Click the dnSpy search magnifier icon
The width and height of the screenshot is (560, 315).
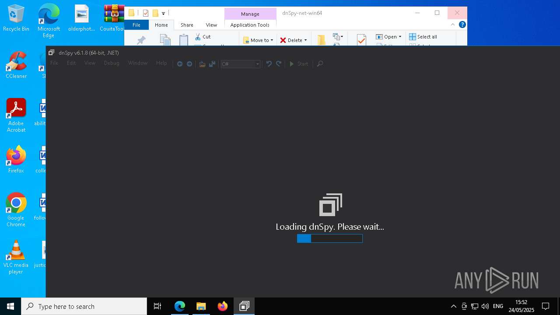point(320,64)
